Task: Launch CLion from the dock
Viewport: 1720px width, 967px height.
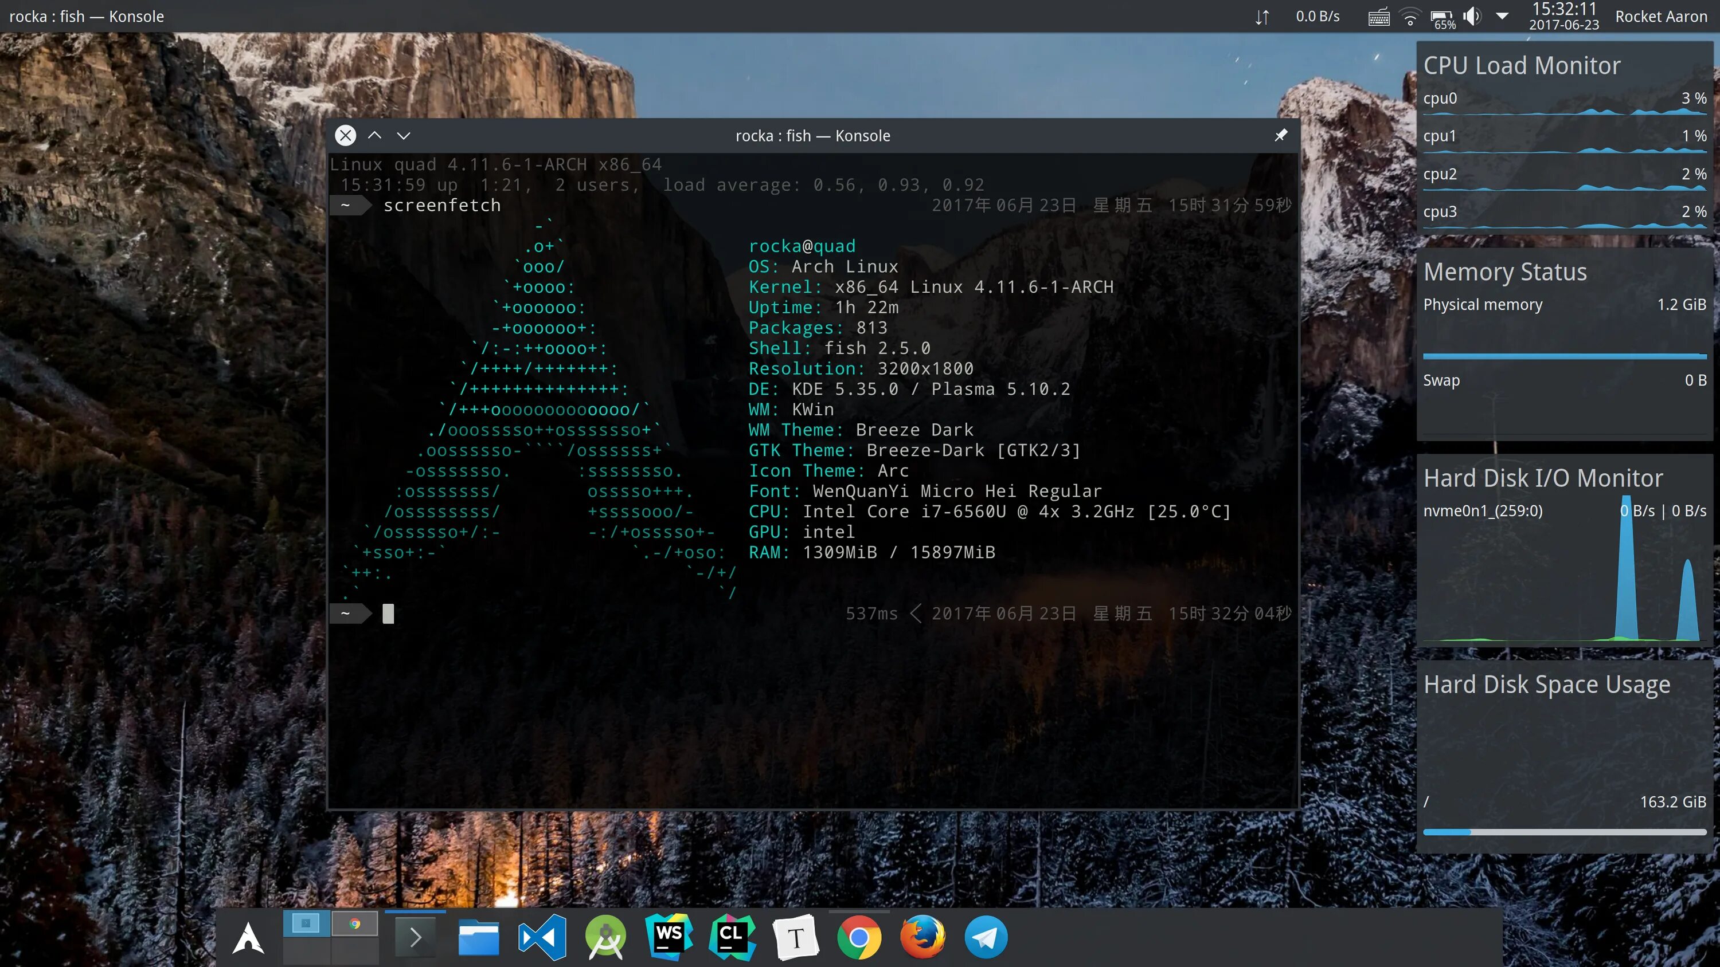Action: 732,936
